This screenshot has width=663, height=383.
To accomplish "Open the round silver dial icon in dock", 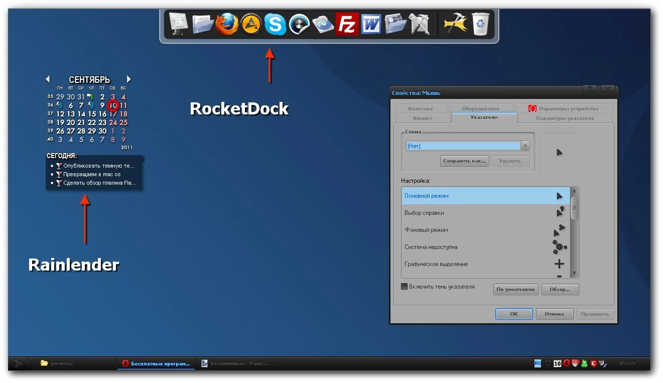I will point(299,24).
